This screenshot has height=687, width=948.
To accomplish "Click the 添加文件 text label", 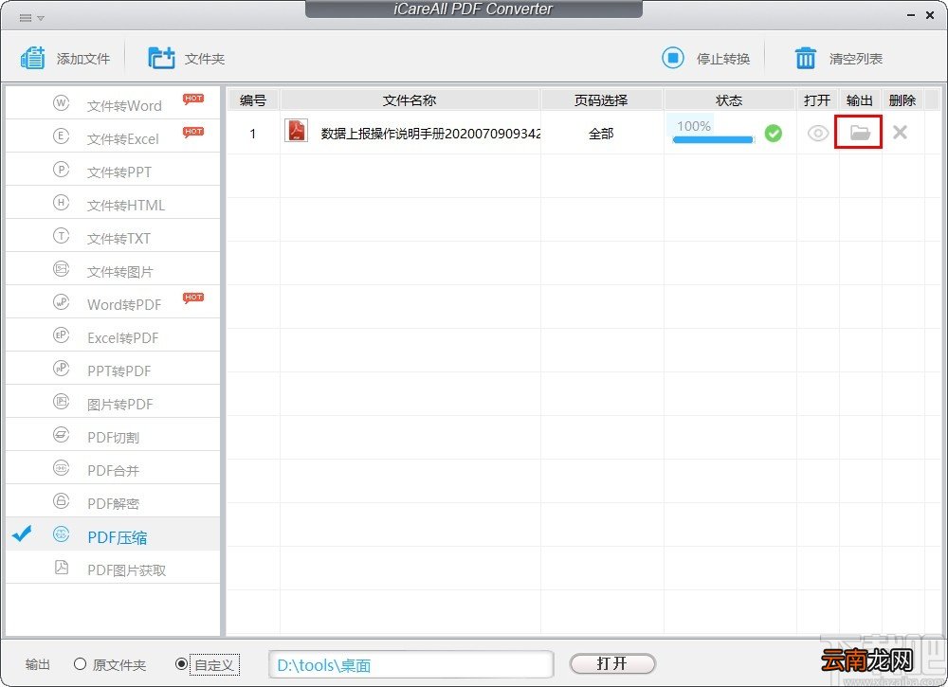I will (83, 59).
